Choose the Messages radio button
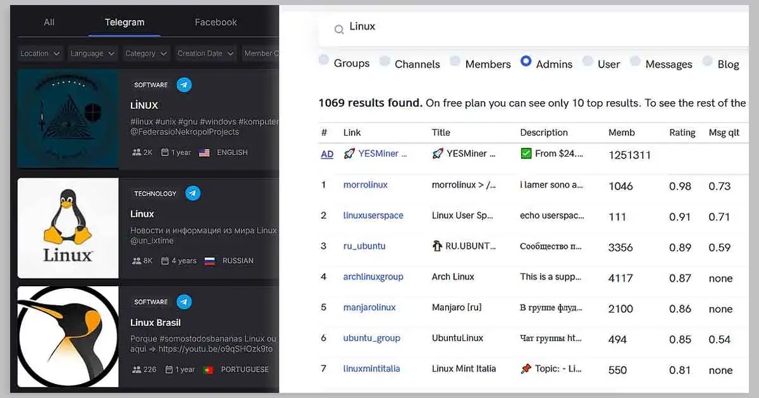 pos(635,61)
